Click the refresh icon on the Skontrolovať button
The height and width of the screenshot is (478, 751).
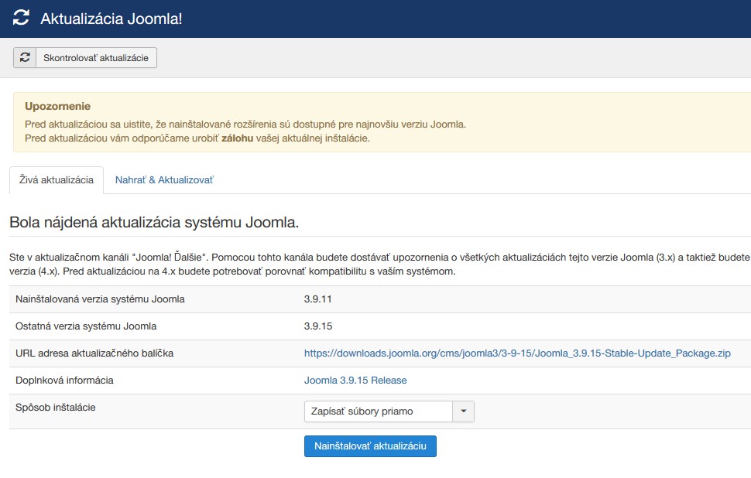[x=25, y=57]
